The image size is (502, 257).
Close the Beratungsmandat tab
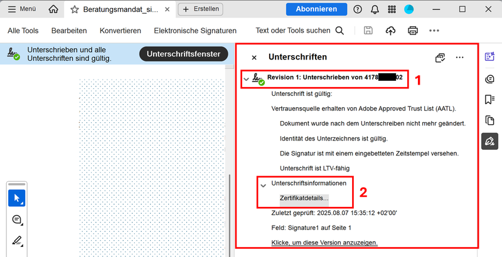(x=167, y=9)
